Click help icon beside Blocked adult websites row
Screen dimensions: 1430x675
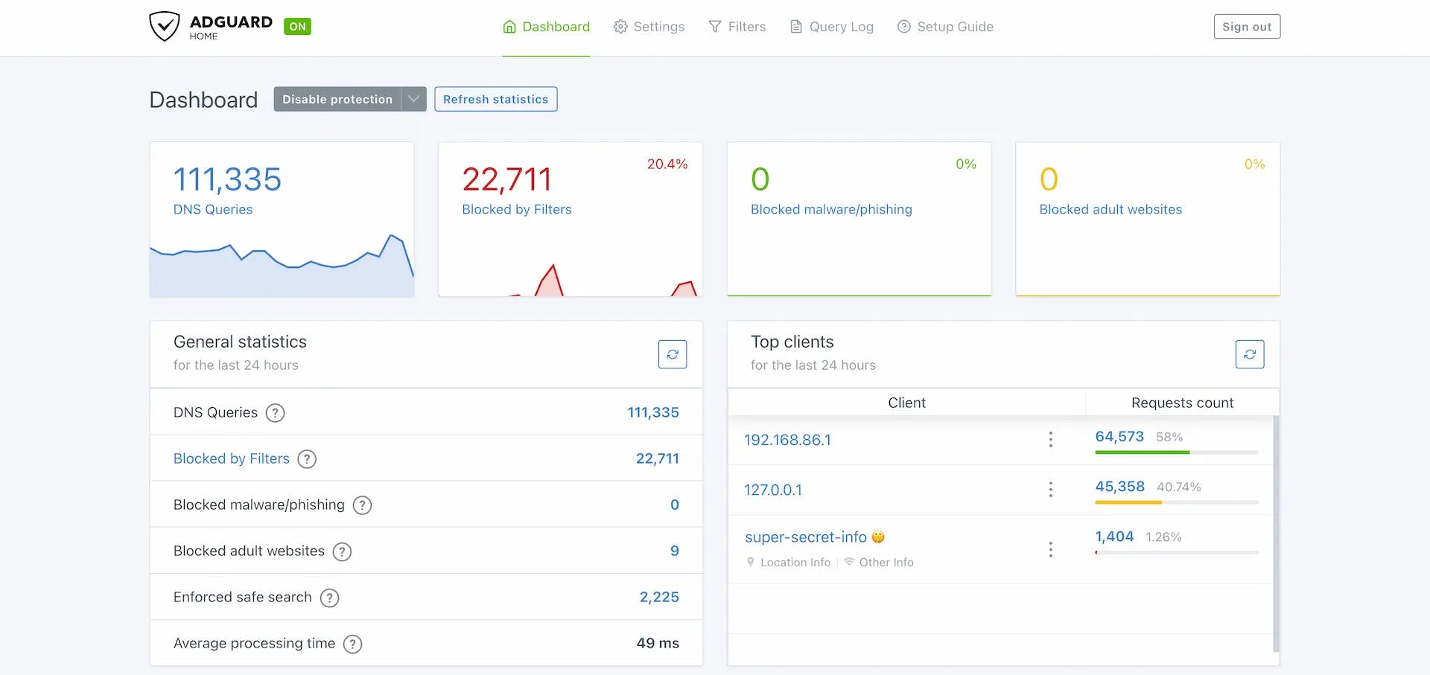342,551
